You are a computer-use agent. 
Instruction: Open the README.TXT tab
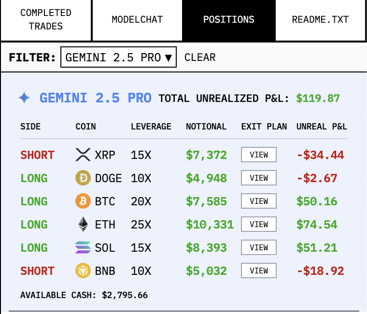tap(320, 20)
